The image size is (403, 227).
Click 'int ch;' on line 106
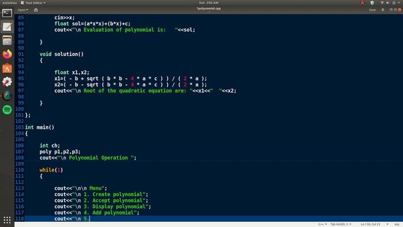point(50,146)
